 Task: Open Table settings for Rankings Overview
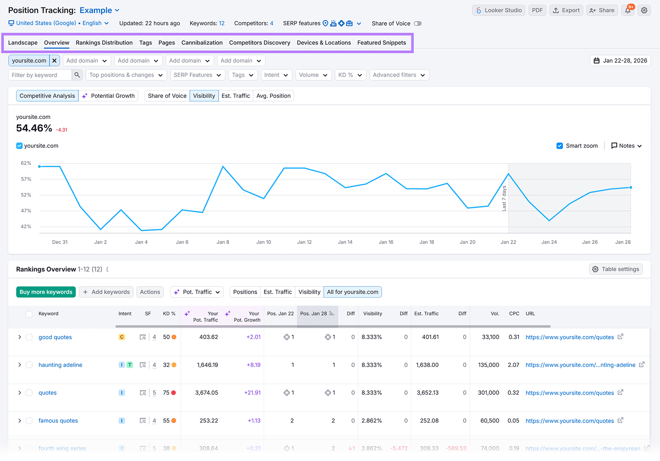pyautogui.click(x=615, y=269)
